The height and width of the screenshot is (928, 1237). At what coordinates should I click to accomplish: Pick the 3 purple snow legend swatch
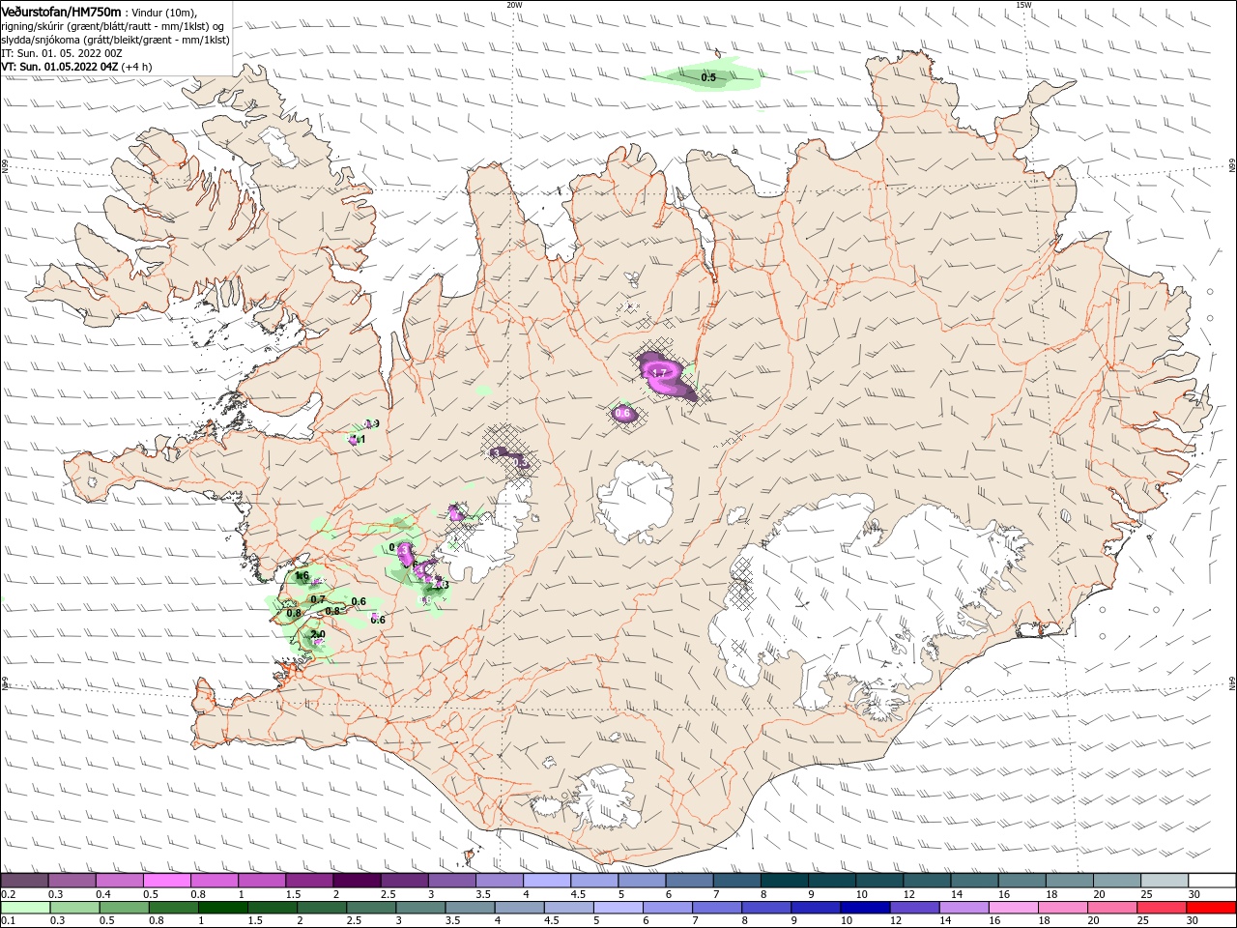click(452, 881)
